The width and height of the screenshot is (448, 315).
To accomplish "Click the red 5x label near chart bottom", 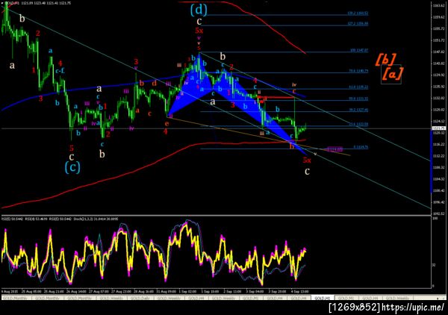I will click(x=307, y=160).
